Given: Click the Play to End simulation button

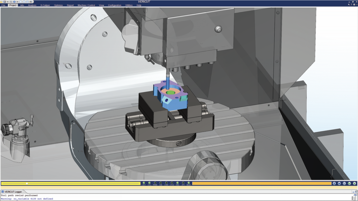Looking at the screenshot, I should coord(355,184).
